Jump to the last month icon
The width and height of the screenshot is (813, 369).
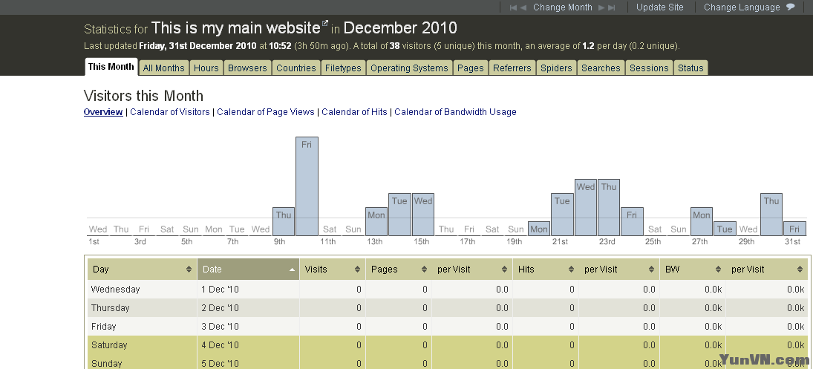click(x=611, y=7)
